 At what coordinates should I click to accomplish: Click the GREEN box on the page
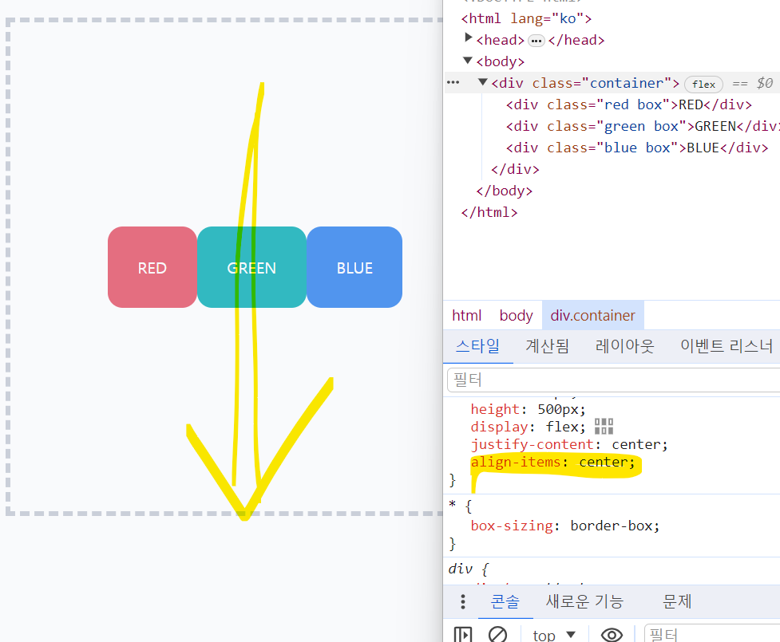pyautogui.click(x=251, y=267)
